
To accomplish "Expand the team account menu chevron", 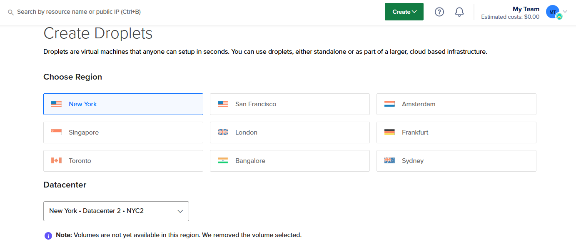I will pos(565,12).
